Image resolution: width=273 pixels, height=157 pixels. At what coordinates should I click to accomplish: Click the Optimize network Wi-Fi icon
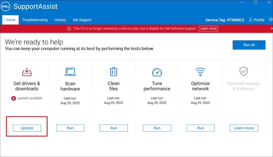200,72
